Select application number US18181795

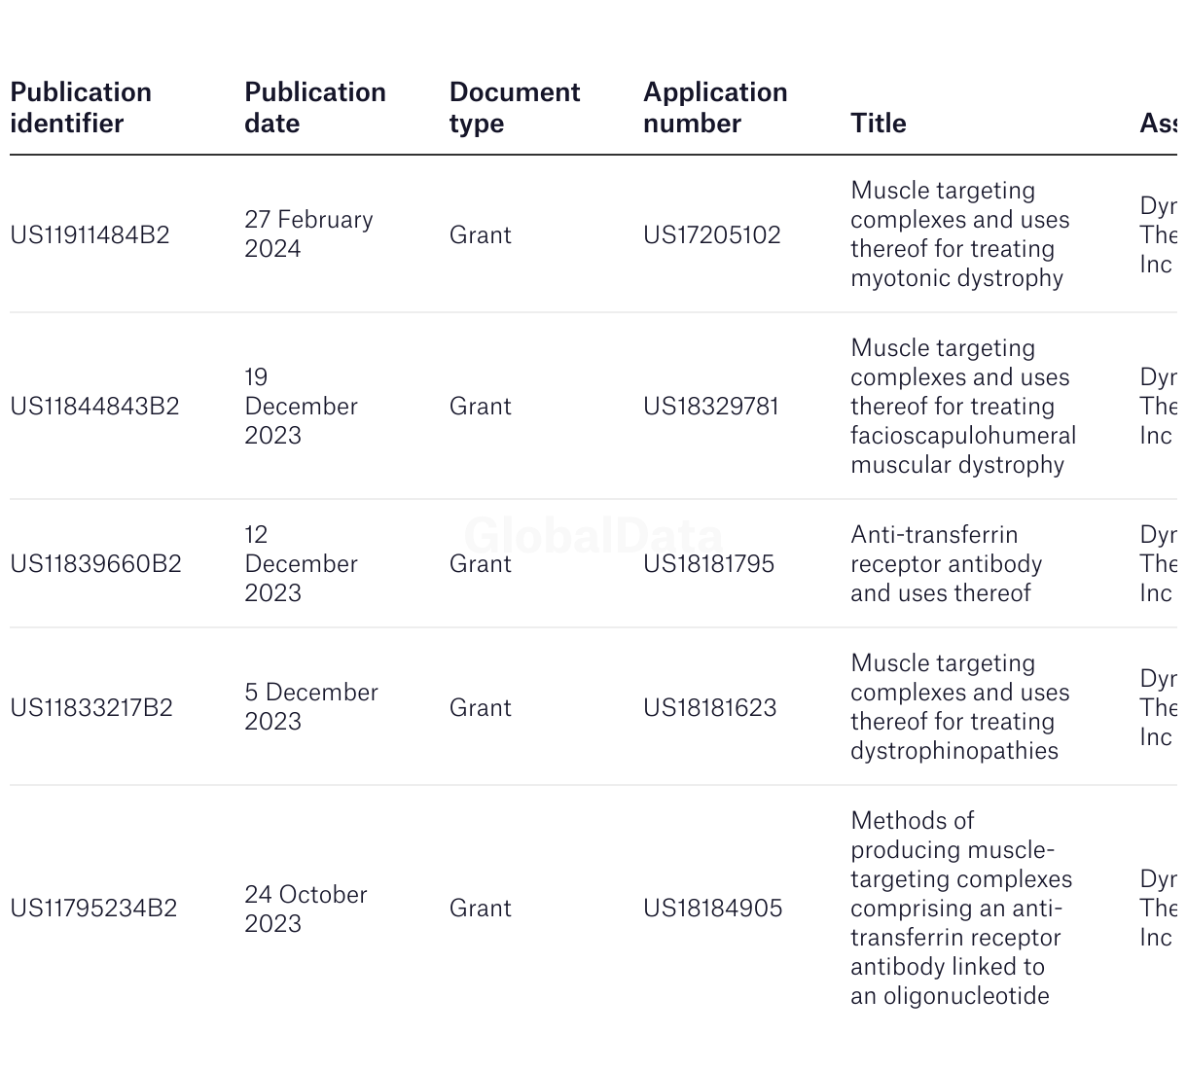click(708, 564)
